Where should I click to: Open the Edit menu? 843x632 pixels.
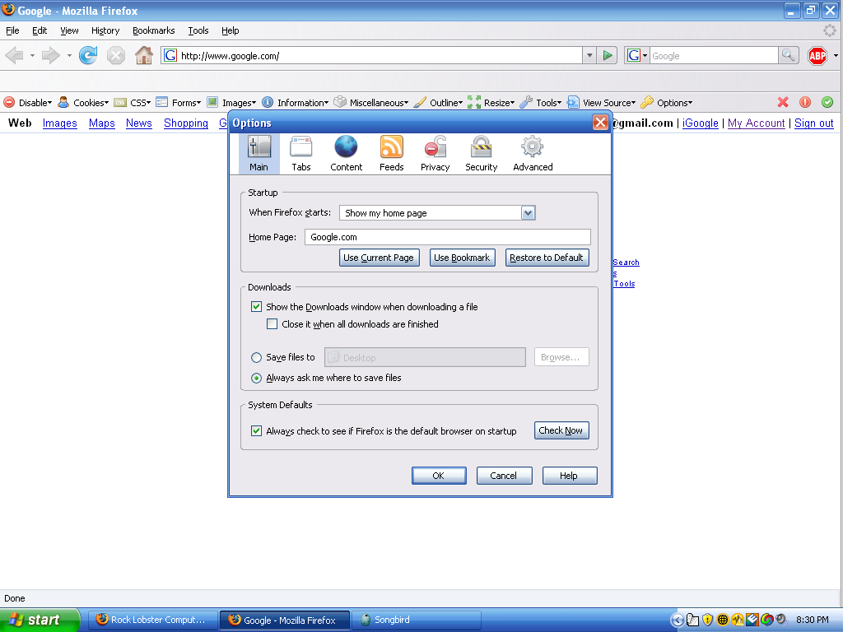tap(40, 30)
